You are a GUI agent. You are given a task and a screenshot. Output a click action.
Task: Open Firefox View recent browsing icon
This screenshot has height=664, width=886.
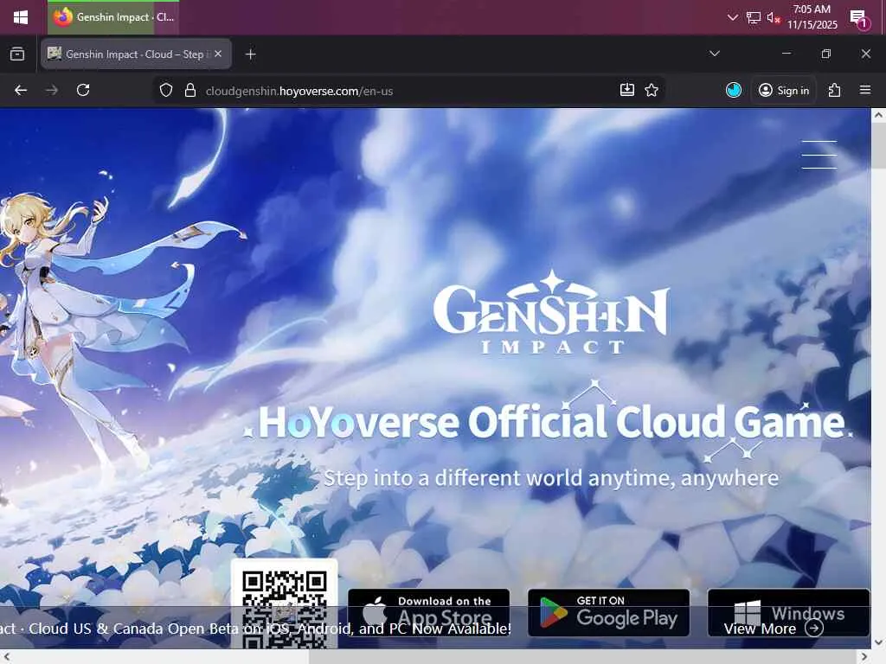coord(17,54)
